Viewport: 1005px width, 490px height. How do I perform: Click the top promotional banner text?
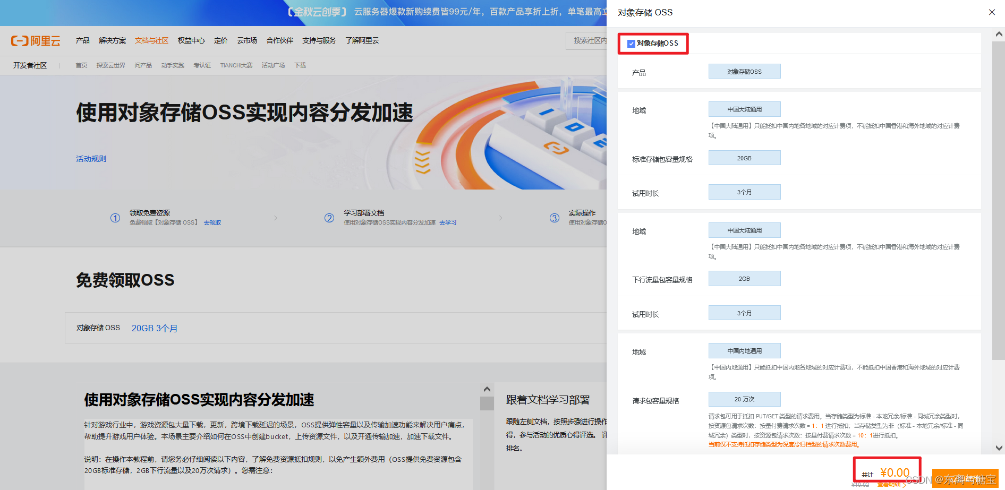[x=447, y=12]
